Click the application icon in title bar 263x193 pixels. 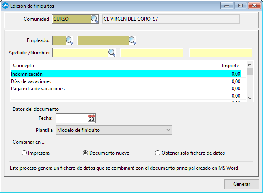tap(6, 6)
